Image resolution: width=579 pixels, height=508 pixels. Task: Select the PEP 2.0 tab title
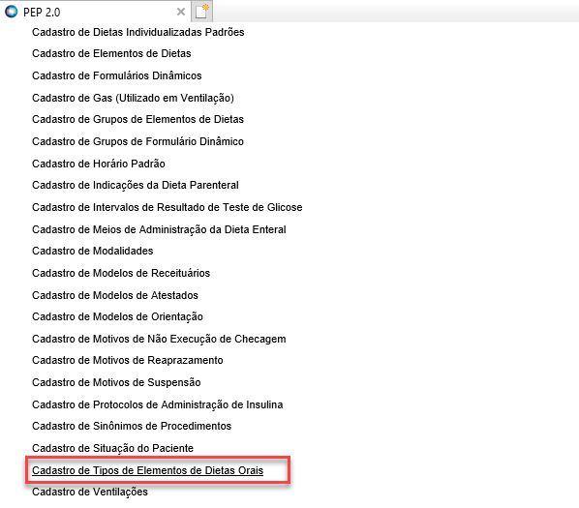[x=42, y=13]
